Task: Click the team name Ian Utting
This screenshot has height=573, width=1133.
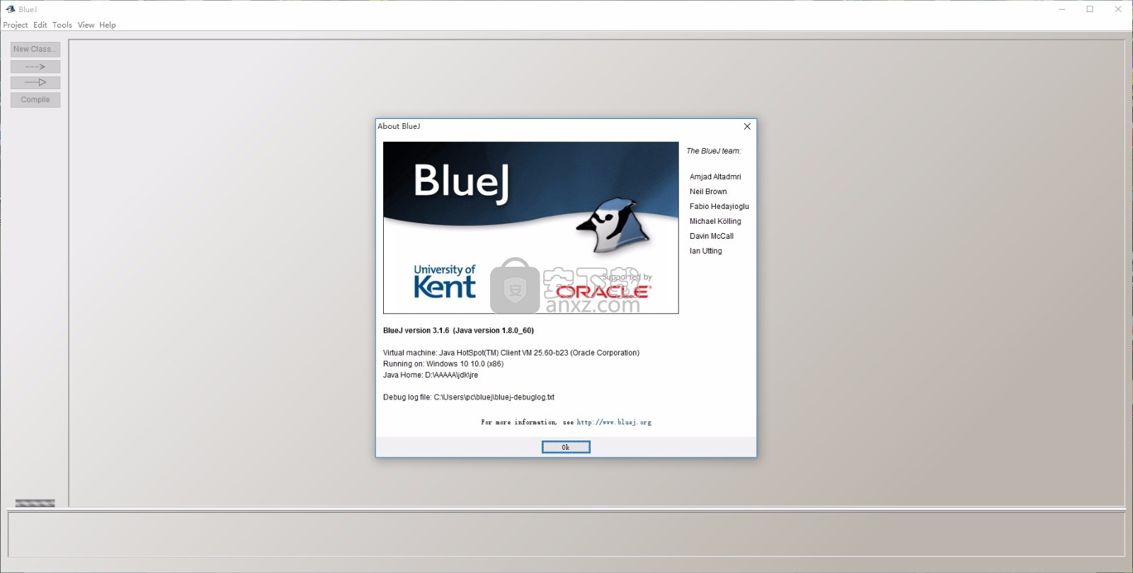Action: click(x=706, y=251)
